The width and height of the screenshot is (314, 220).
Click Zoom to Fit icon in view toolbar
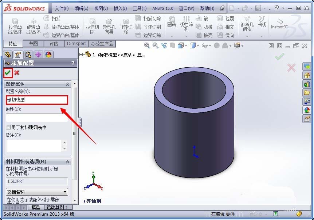point(147,45)
